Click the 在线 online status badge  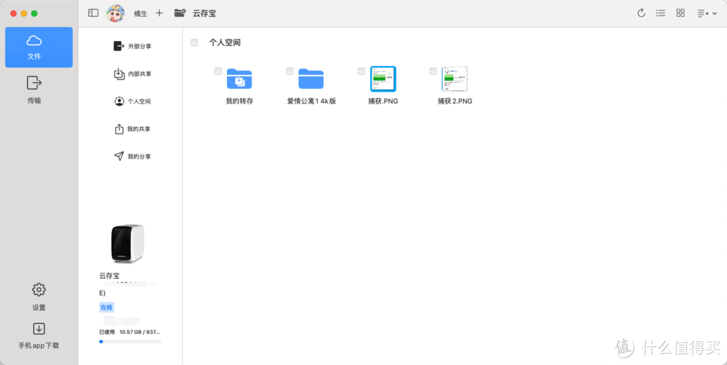tap(106, 307)
